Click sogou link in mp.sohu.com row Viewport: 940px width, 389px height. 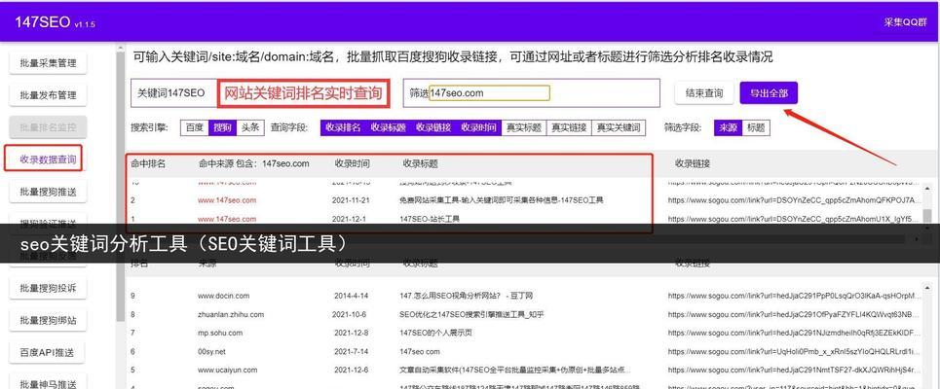click(x=794, y=333)
